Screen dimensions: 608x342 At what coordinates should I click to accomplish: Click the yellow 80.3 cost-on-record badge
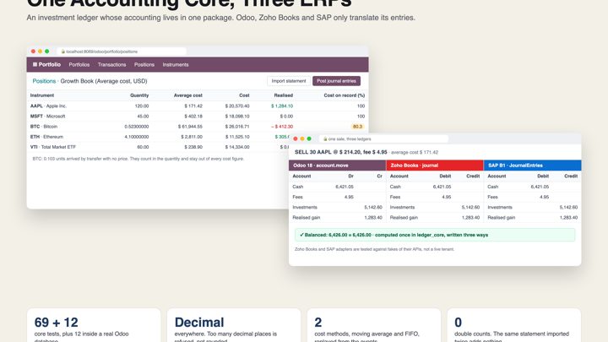[357, 127]
